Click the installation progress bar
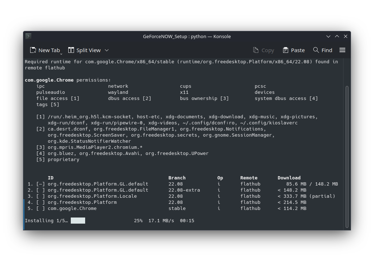This screenshot has height=270, width=374. (78, 221)
